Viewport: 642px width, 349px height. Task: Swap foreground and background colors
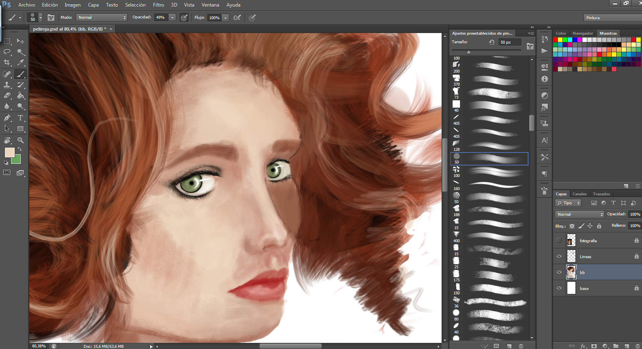click(x=20, y=149)
